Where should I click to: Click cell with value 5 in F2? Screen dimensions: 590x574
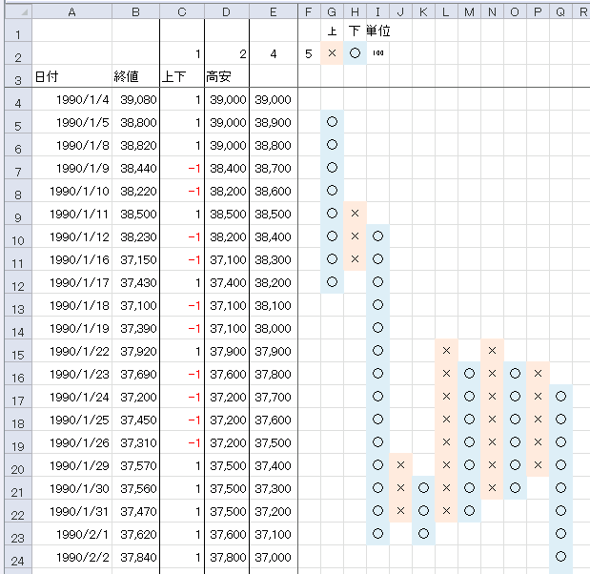click(310, 53)
